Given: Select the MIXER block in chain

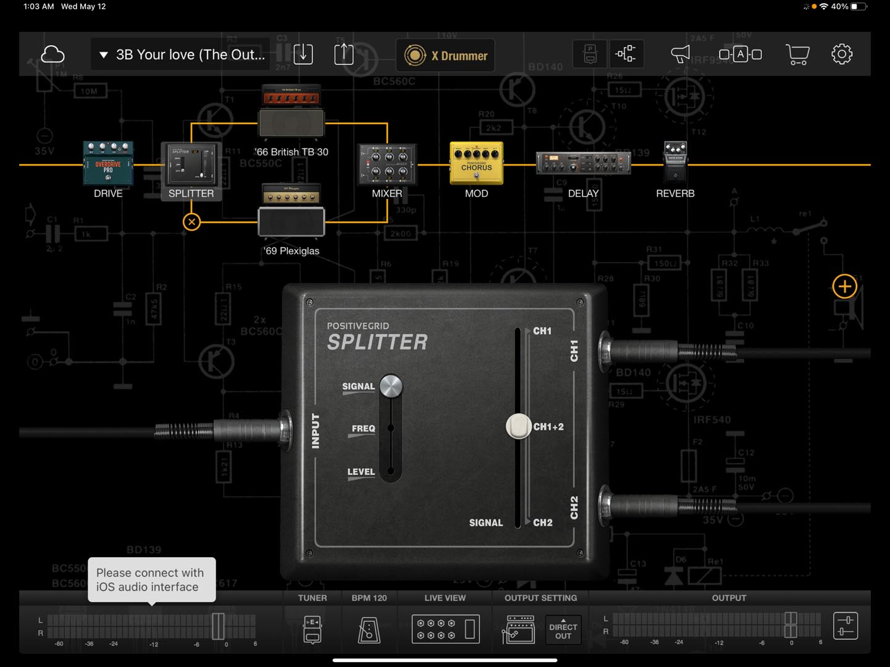Looking at the screenshot, I should point(387,164).
